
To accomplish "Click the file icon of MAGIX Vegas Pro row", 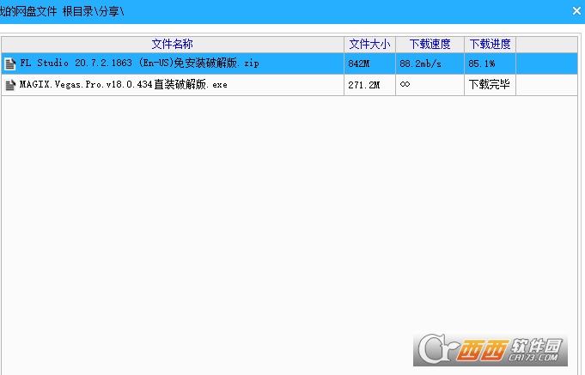I will [x=10, y=85].
